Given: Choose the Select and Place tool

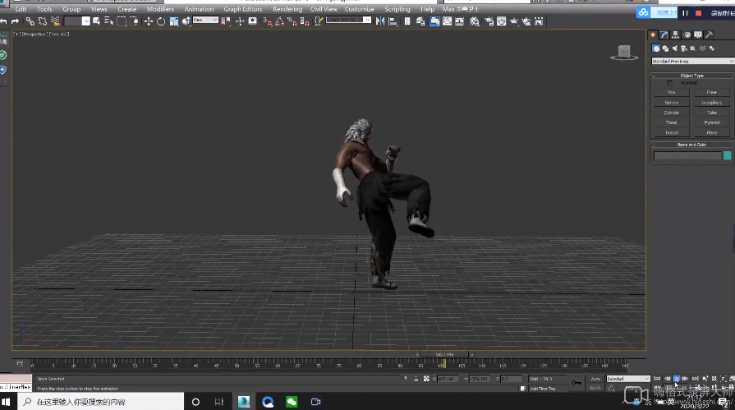Looking at the screenshot, I should point(186,21).
